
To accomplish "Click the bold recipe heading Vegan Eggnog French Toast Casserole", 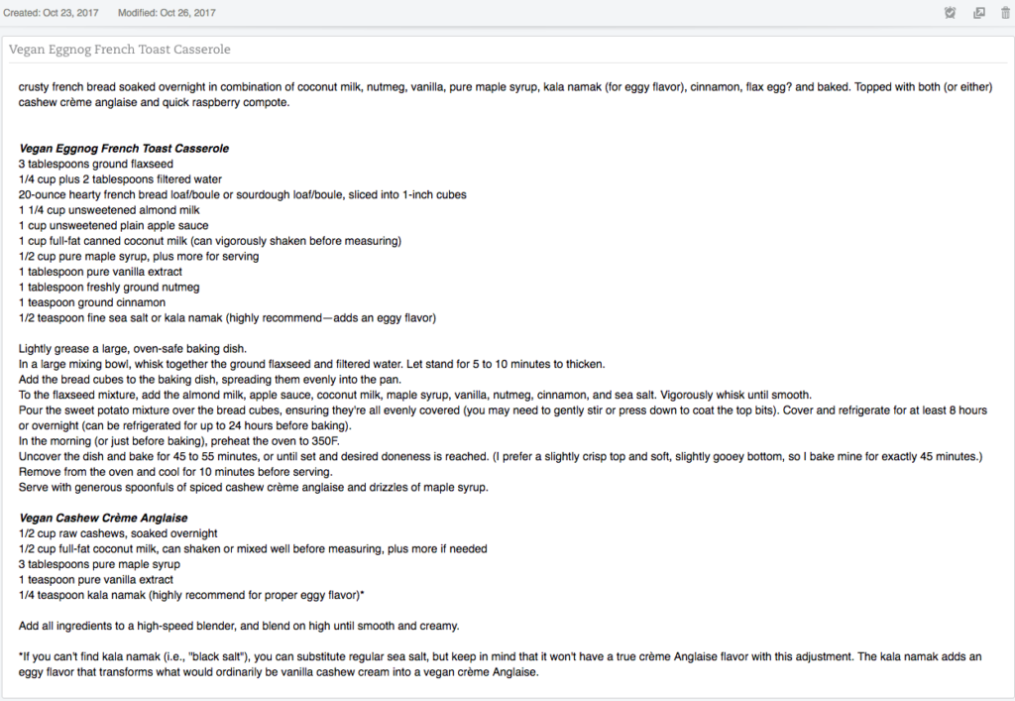I will (124, 149).
